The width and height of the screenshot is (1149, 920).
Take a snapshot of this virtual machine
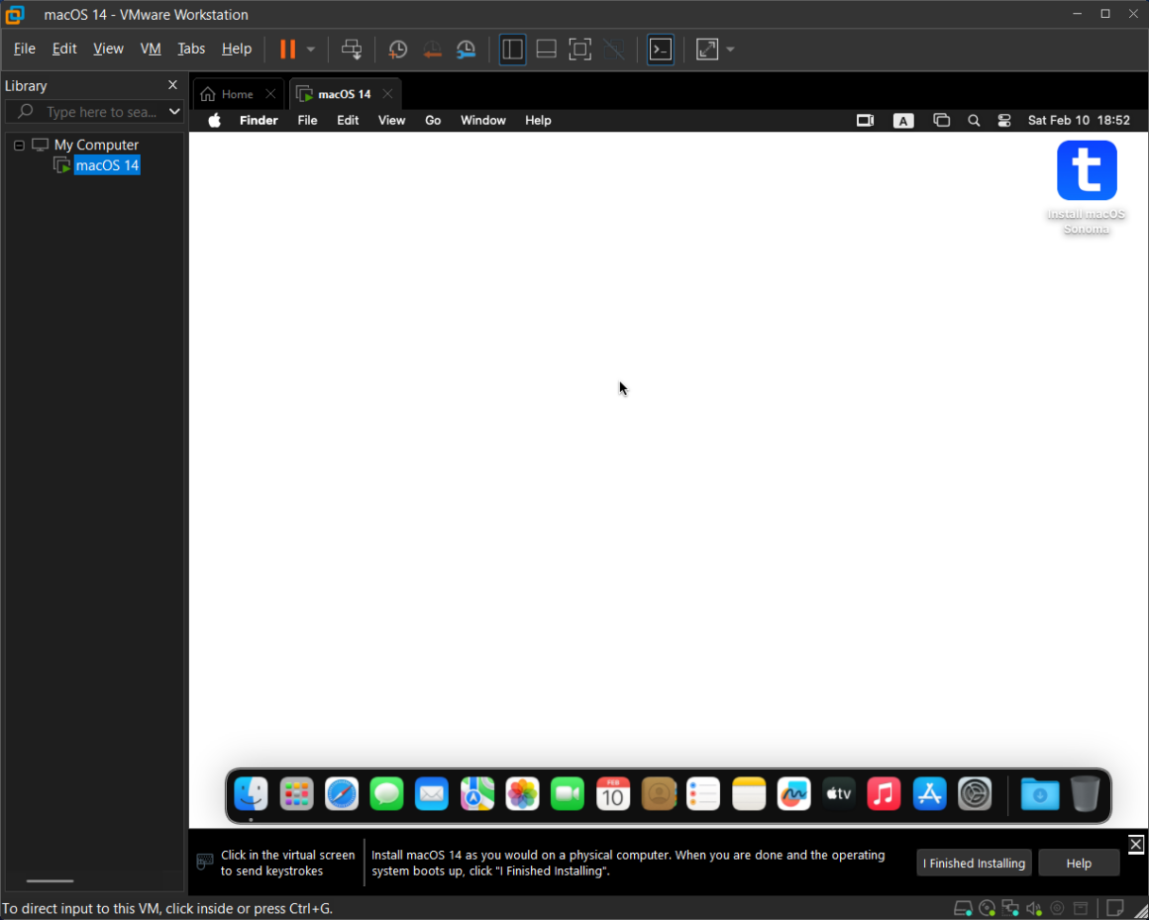coord(397,50)
